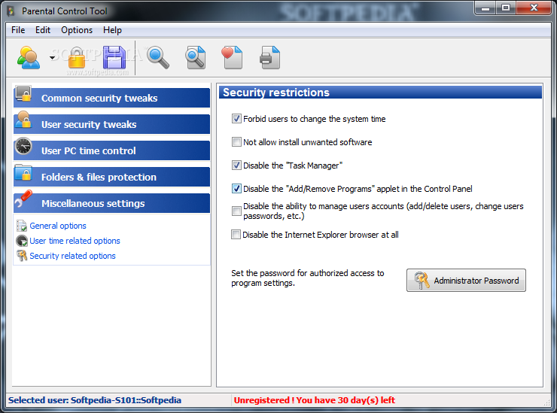This screenshot has width=557, height=413.
Task: Click Selected user Softpedia status text
Action: click(x=95, y=400)
